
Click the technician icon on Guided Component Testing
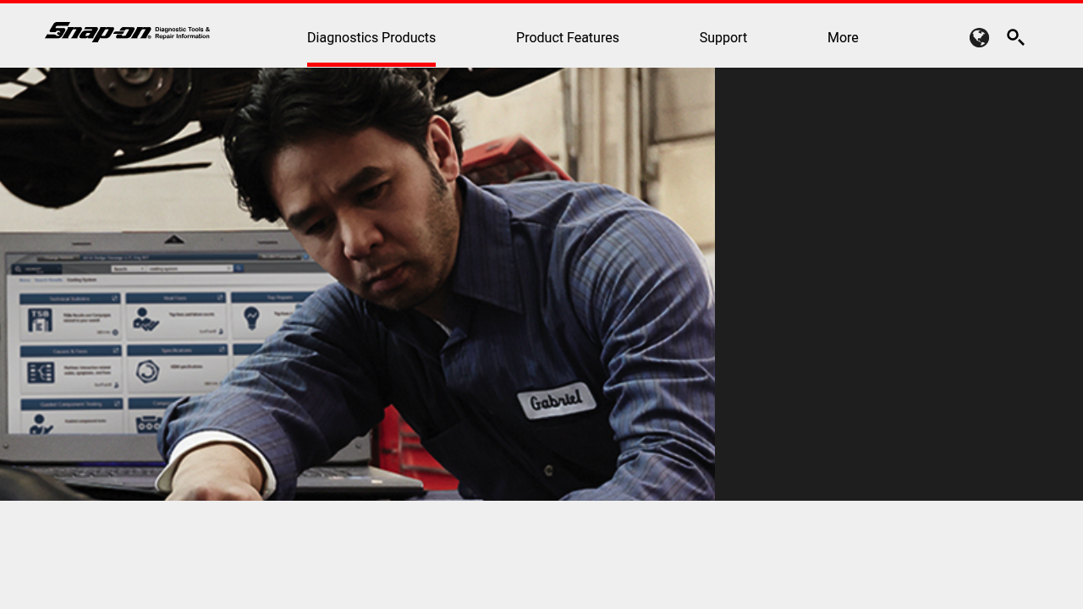coord(39,423)
